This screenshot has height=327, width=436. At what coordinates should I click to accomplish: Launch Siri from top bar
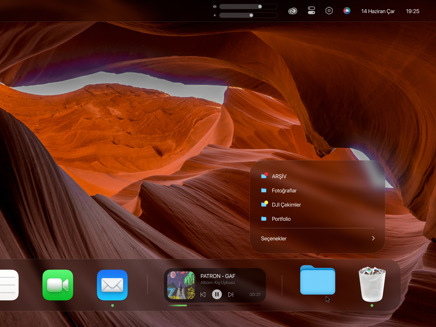coord(347,11)
